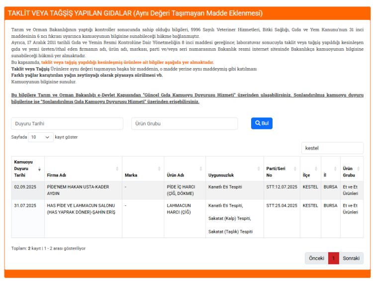
Task: Click the table search box containing kestel
Action: tap(332, 148)
